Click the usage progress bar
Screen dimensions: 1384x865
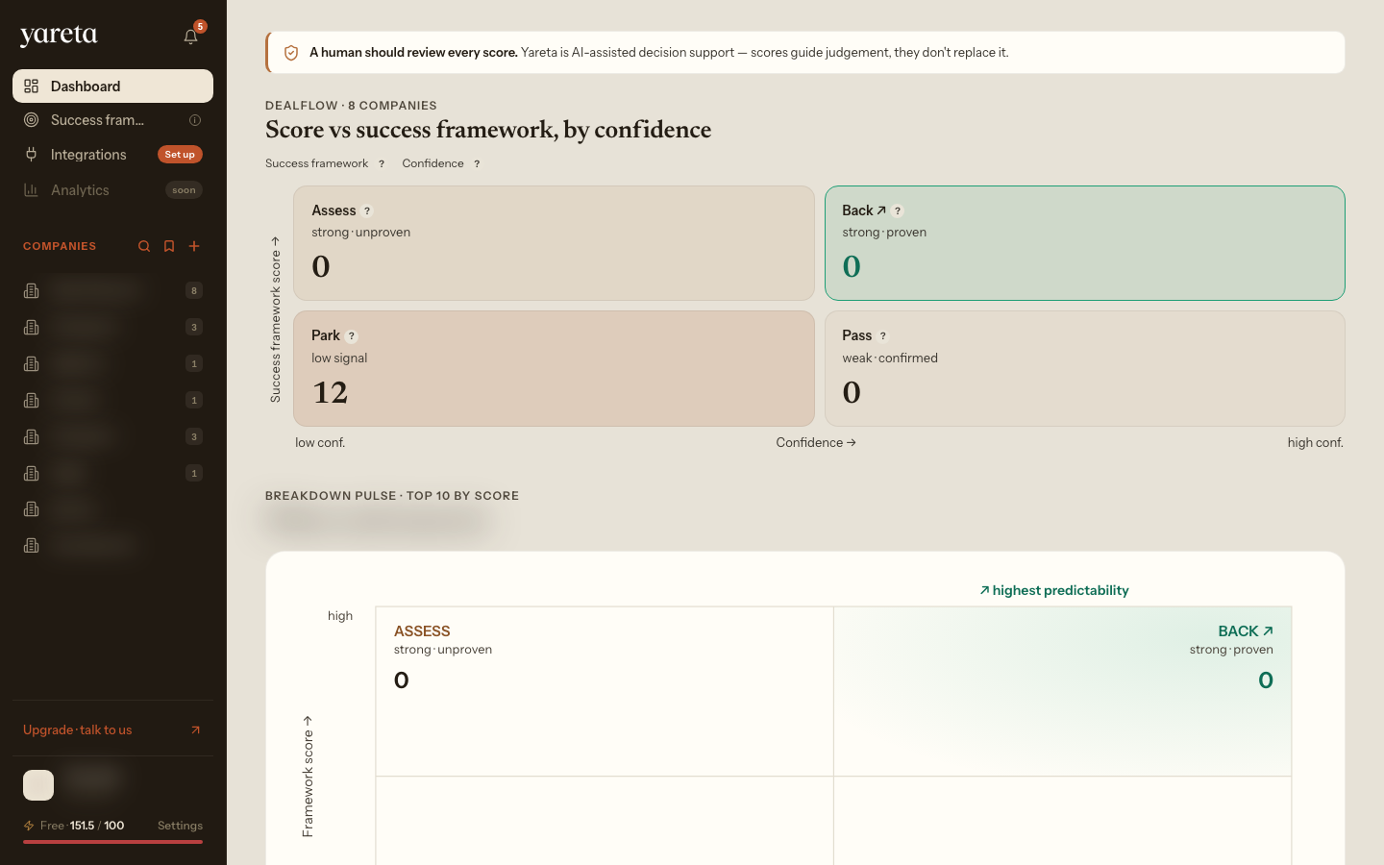(112, 842)
